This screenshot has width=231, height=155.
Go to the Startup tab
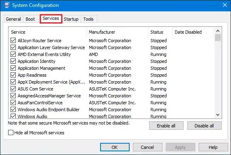pos(71,19)
